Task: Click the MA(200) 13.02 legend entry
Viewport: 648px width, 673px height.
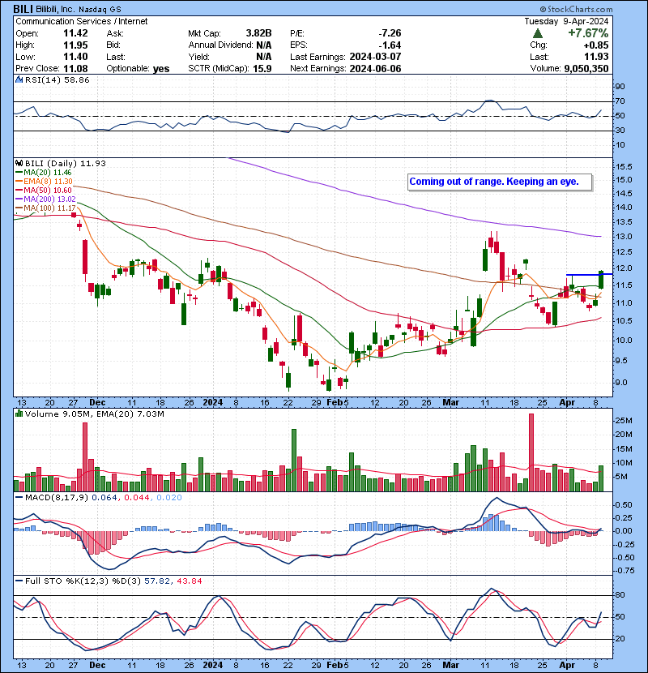Action: click(45, 199)
